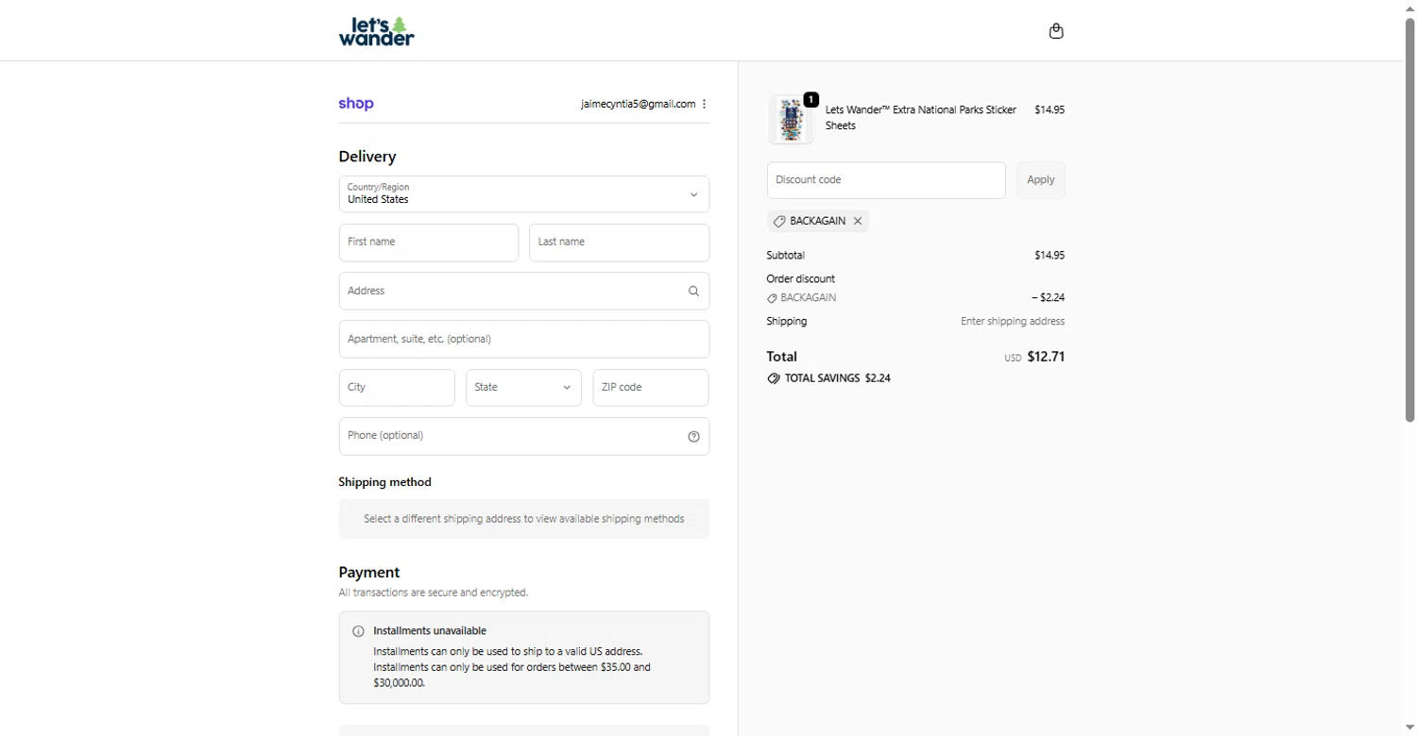
Task: Click into the Address field
Action: [x=524, y=291]
